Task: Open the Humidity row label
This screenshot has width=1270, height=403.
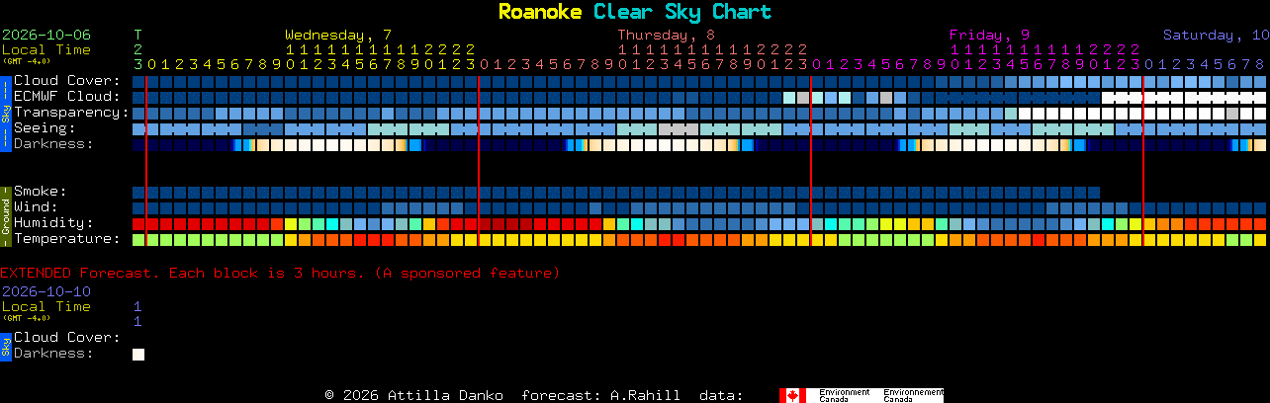Action: click(53, 223)
